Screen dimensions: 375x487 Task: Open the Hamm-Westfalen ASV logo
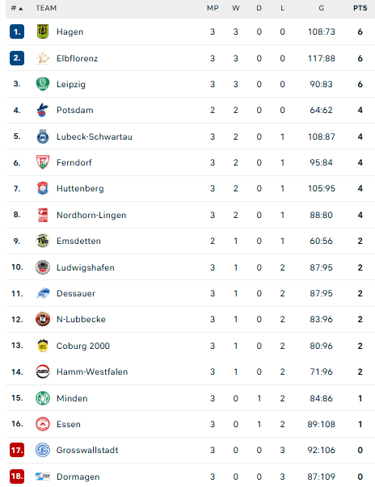(43, 372)
